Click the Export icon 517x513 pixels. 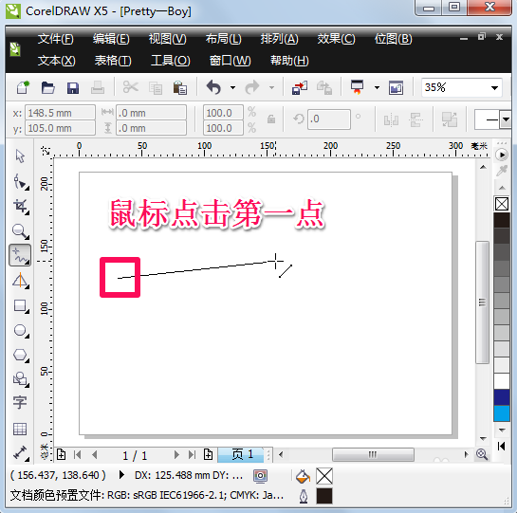tap(324, 88)
